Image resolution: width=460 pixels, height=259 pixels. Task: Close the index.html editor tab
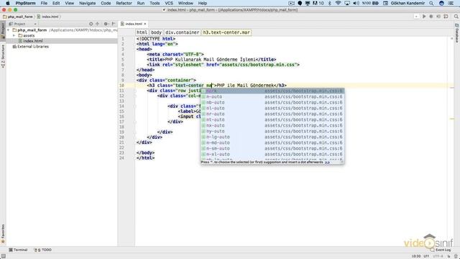[145, 24]
